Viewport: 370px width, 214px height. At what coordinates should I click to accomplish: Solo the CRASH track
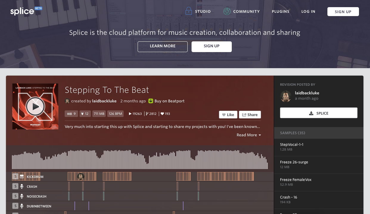tap(15, 186)
